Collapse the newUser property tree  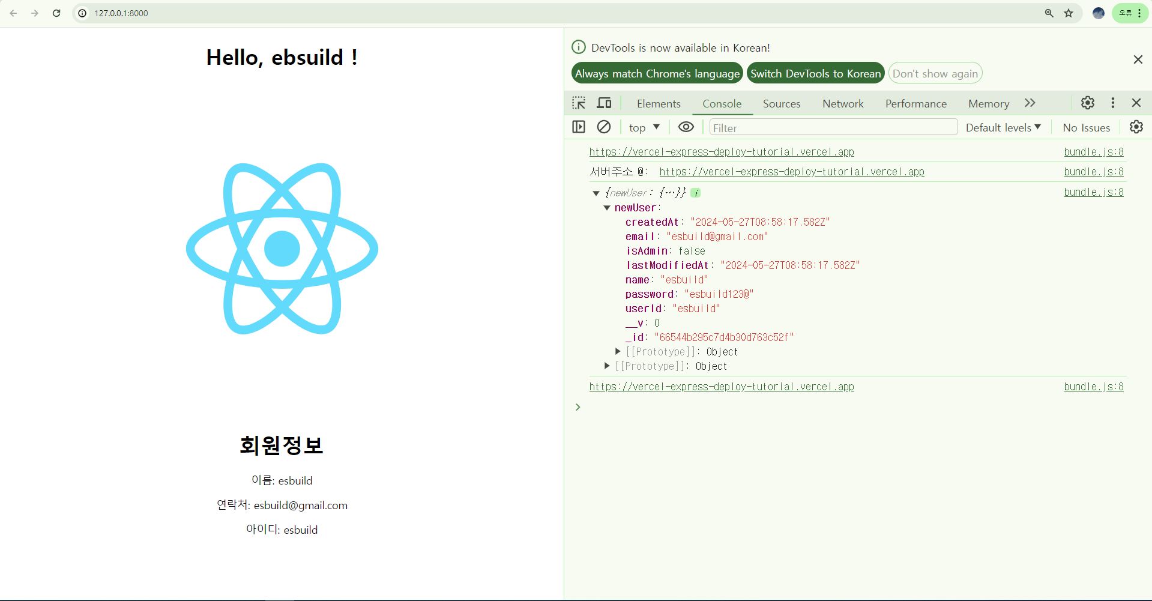tap(607, 208)
